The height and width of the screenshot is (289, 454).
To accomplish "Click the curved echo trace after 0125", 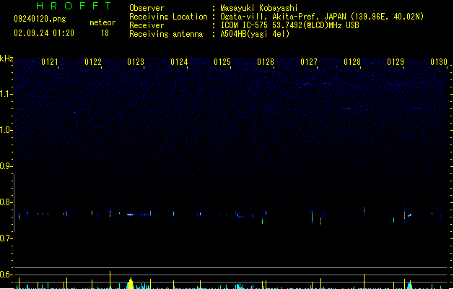I will [240, 215].
